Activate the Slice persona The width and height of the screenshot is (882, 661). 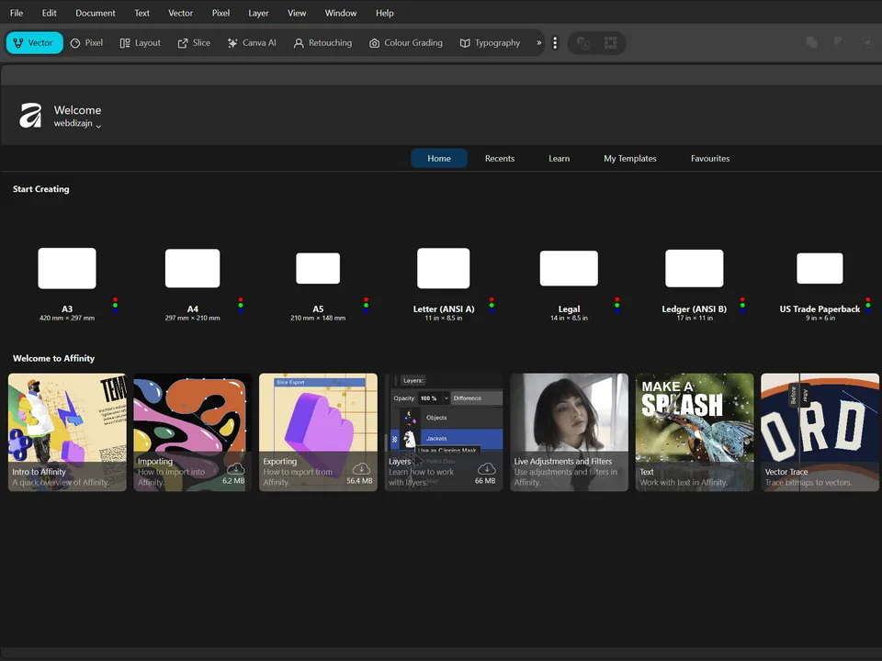click(x=194, y=42)
